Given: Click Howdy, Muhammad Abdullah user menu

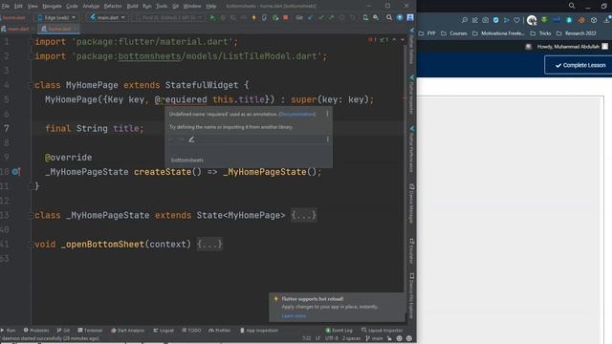Looking at the screenshot, I should (567, 47).
